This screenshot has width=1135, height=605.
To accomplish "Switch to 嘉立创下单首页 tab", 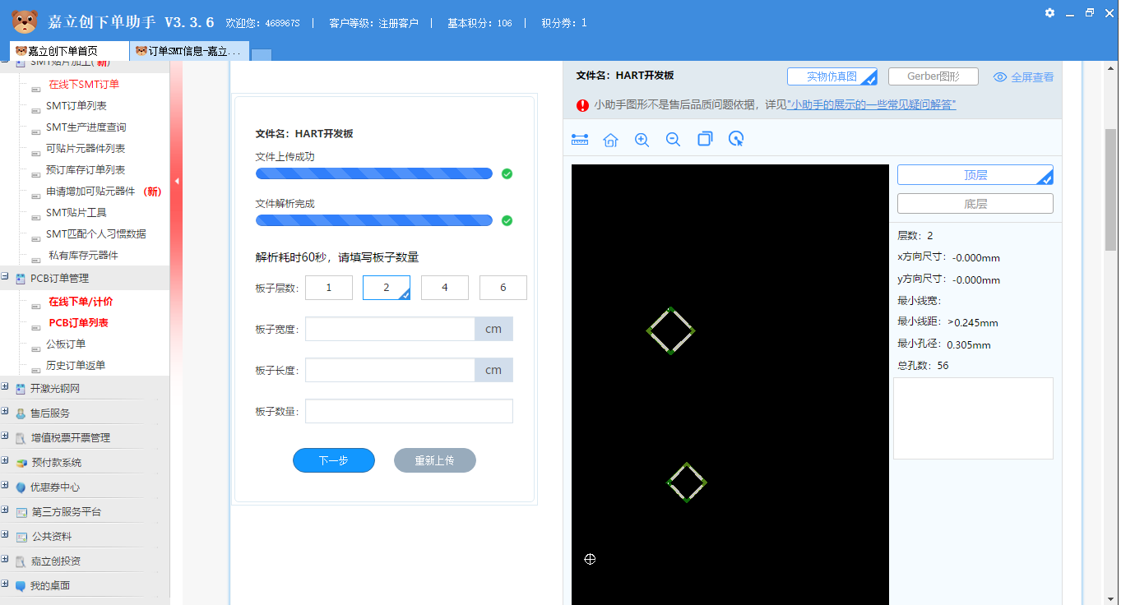I will pyautogui.click(x=70, y=51).
